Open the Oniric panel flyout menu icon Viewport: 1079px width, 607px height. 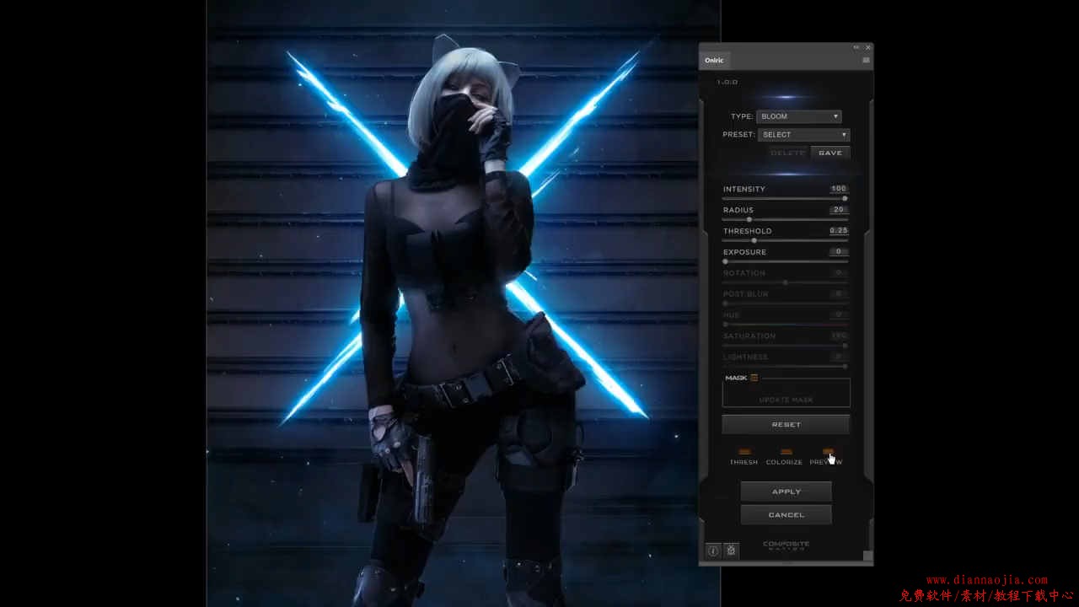click(x=866, y=61)
